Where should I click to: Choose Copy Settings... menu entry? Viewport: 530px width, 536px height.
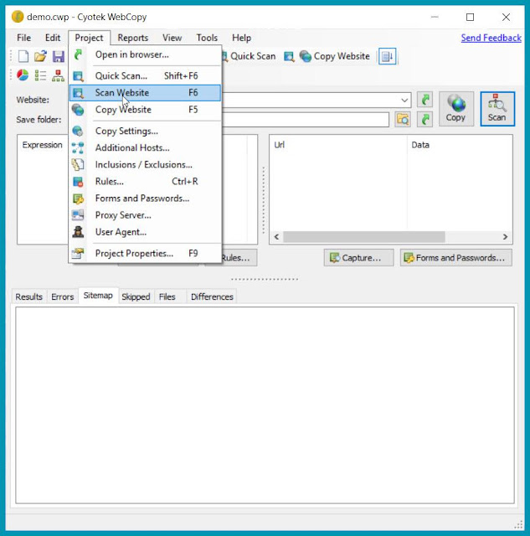click(145, 131)
